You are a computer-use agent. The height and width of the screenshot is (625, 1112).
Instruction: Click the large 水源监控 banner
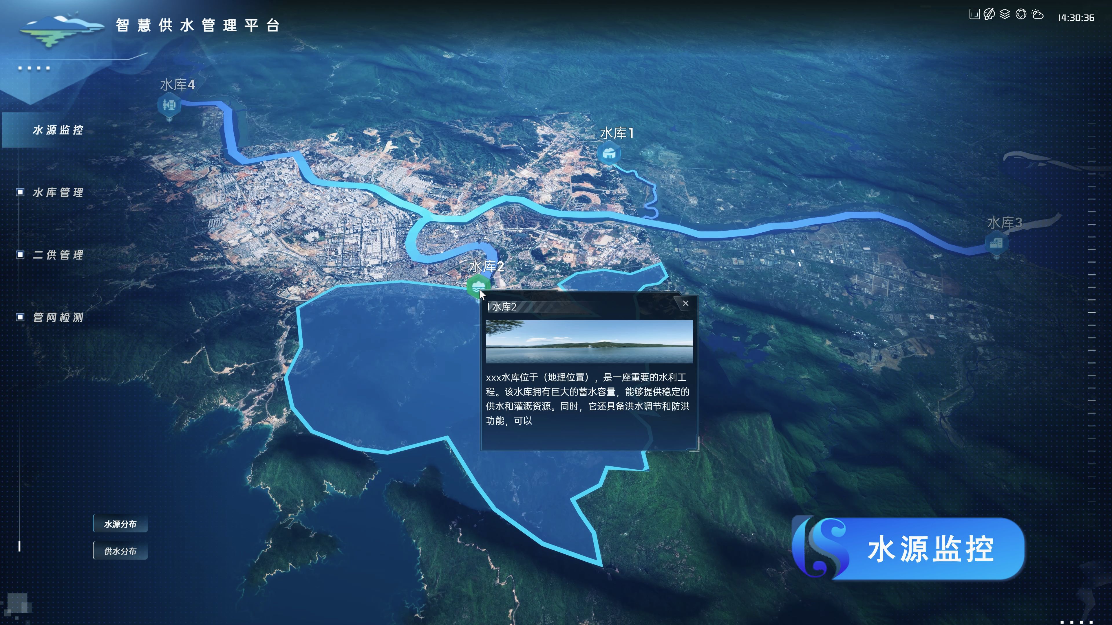[x=909, y=548]
